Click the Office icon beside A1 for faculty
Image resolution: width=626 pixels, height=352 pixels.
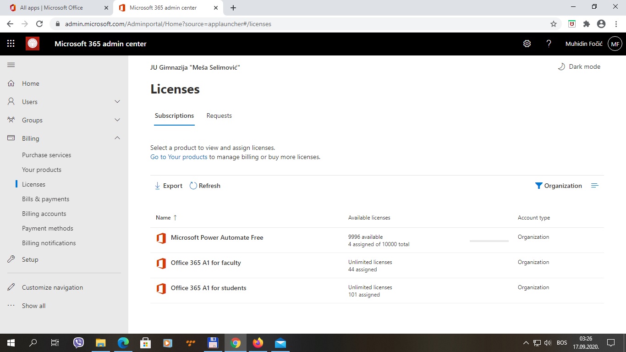(161, 264)
